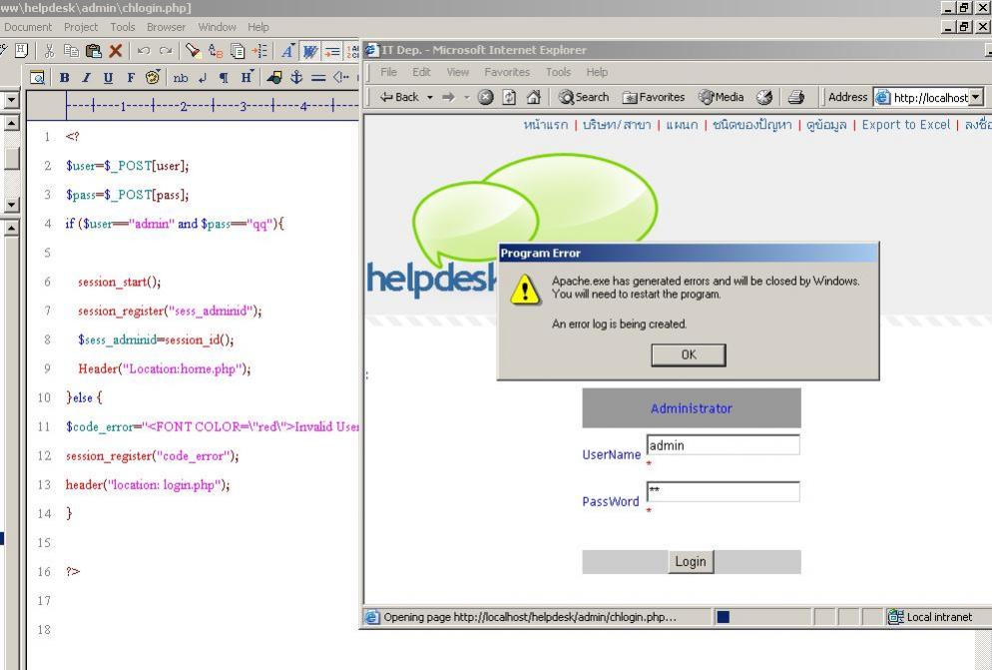This screenshot has height=670, width=992.
Task: Open the IE Back history dropdown arrow
Action: (x=429, y=97)
